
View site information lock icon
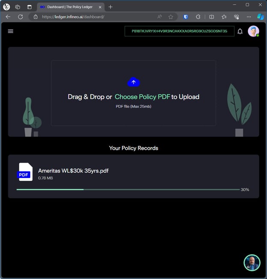point(36,17)
